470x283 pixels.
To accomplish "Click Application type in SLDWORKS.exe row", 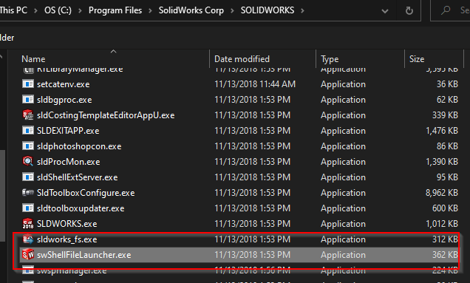I will 343,224.
